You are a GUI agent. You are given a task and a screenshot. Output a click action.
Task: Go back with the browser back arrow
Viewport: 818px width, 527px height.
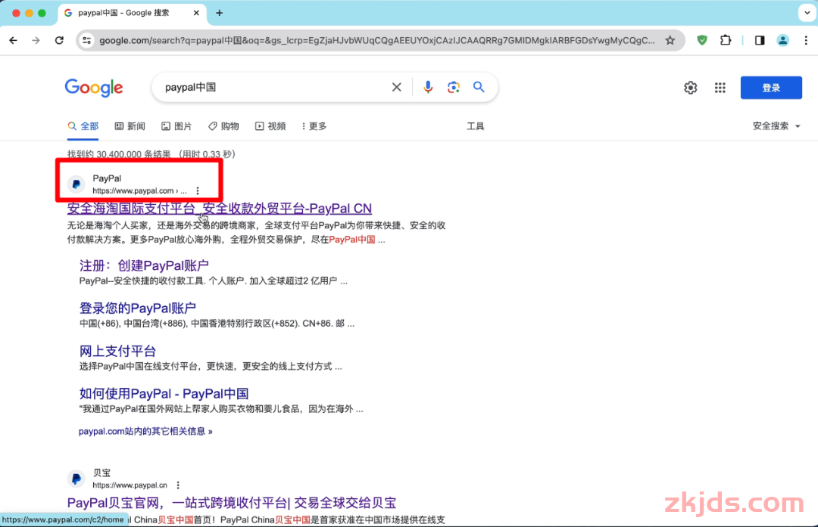coord(14,40)
